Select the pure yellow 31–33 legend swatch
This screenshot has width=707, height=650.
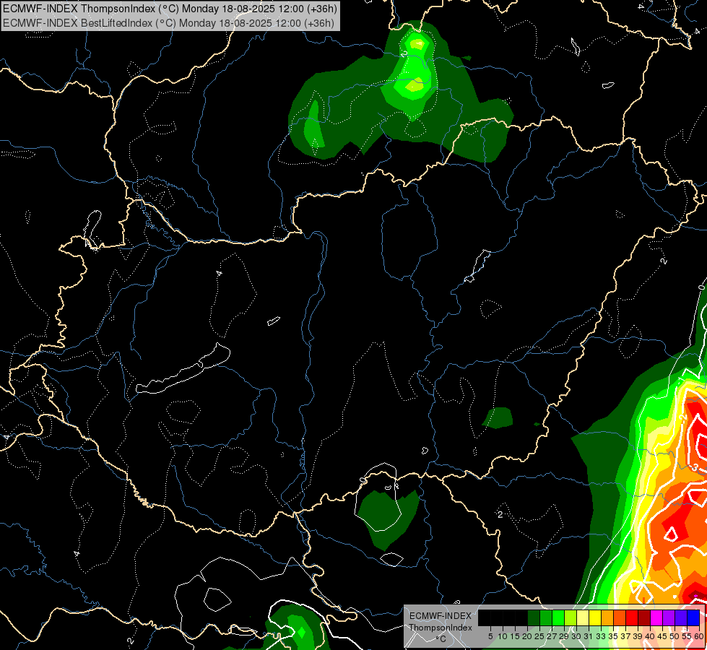pyautogui.click(x=595, y=617)
